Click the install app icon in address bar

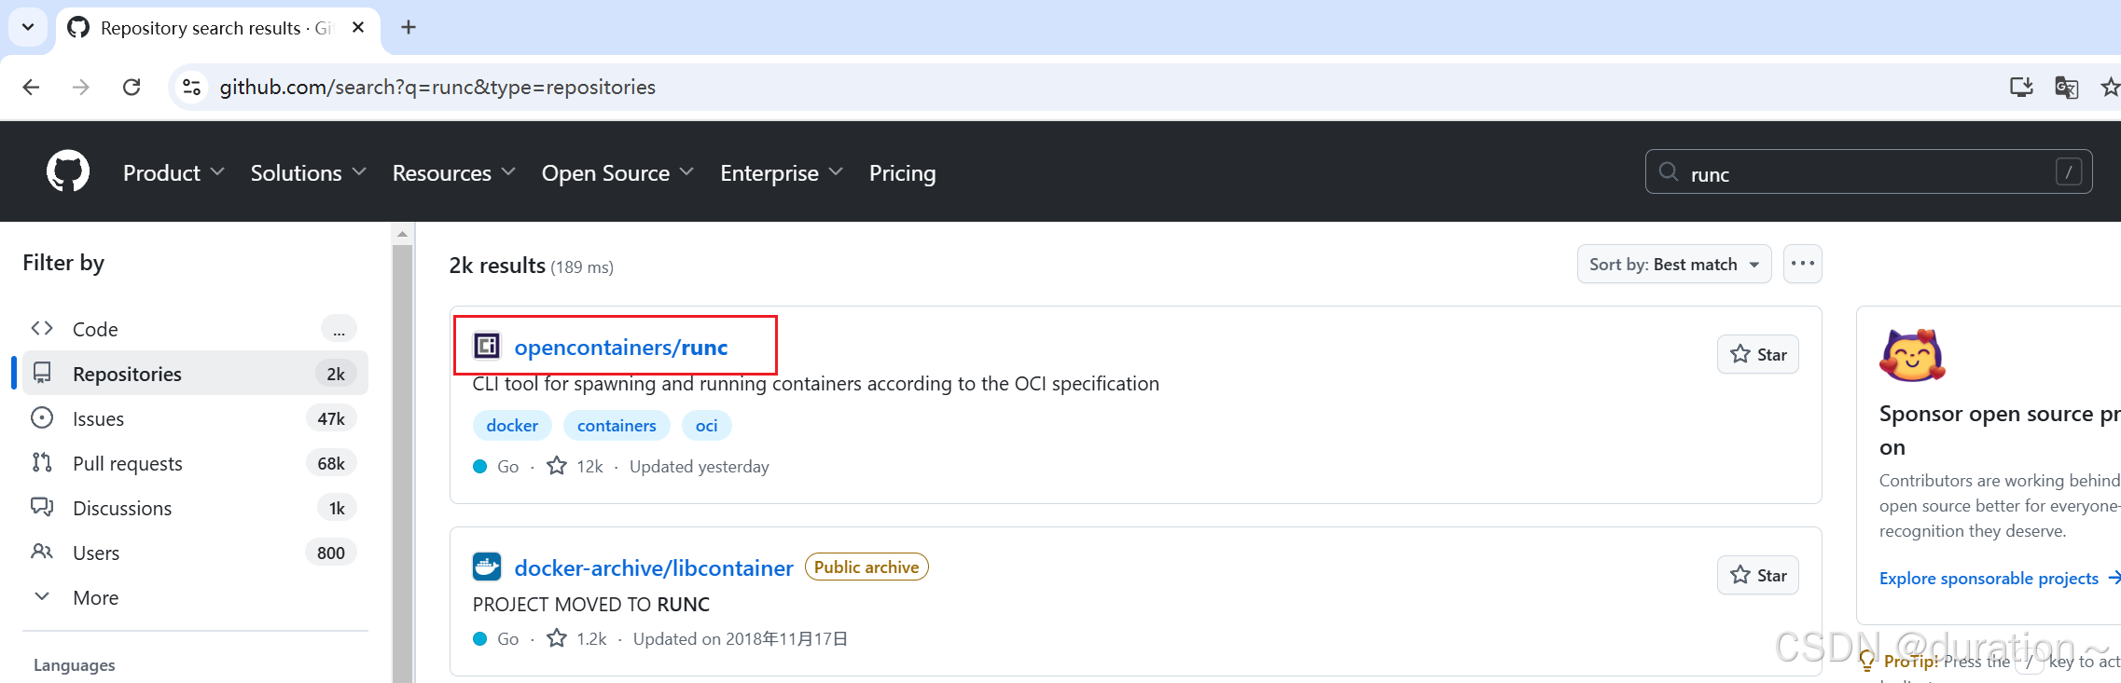click(2021, 87)
